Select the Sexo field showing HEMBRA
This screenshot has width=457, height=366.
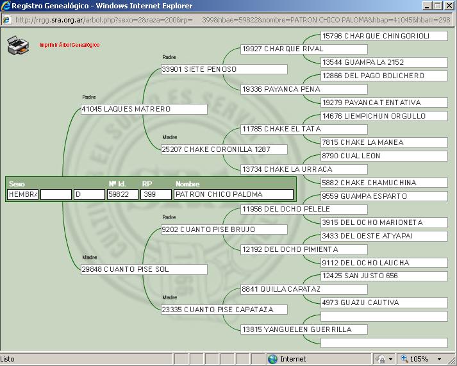pyautogui.click(x=22, y=194)
